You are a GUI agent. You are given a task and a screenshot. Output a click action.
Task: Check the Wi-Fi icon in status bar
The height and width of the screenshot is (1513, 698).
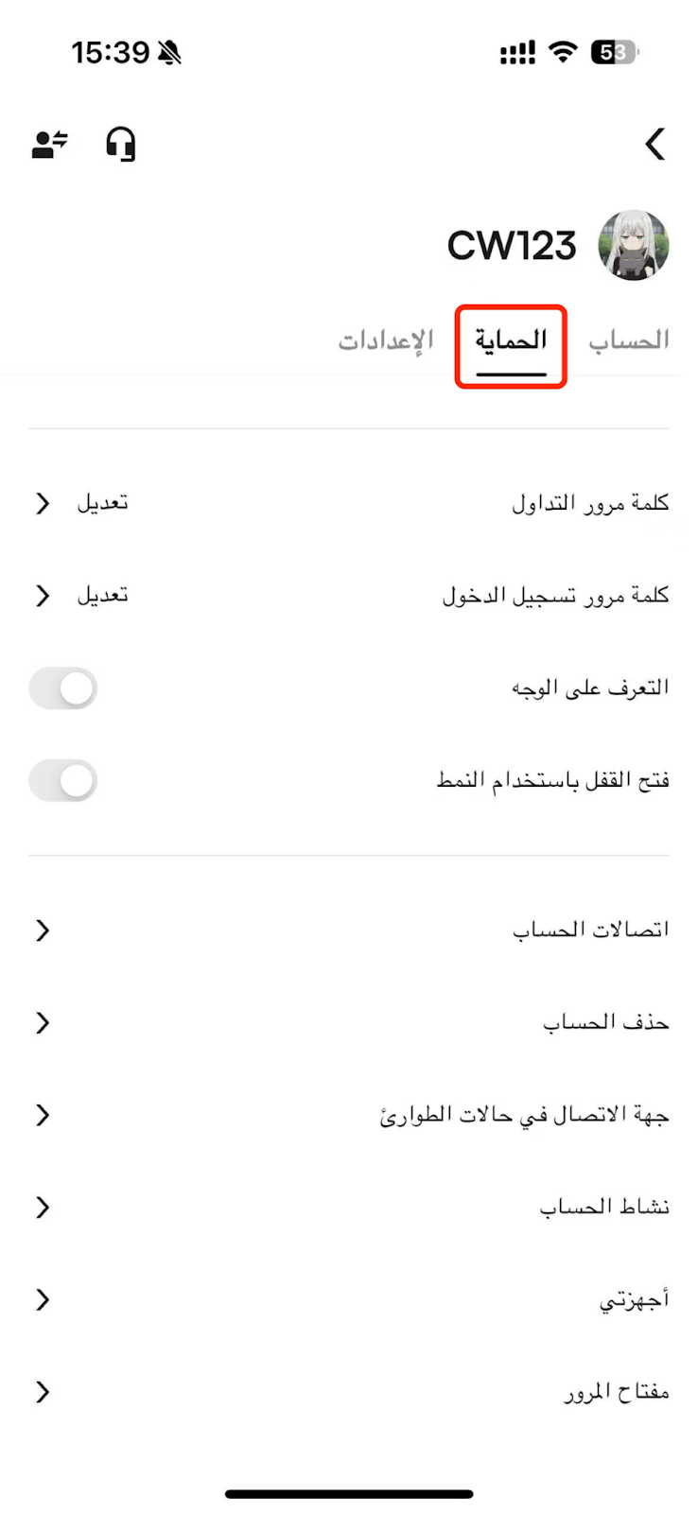[564, 52]
